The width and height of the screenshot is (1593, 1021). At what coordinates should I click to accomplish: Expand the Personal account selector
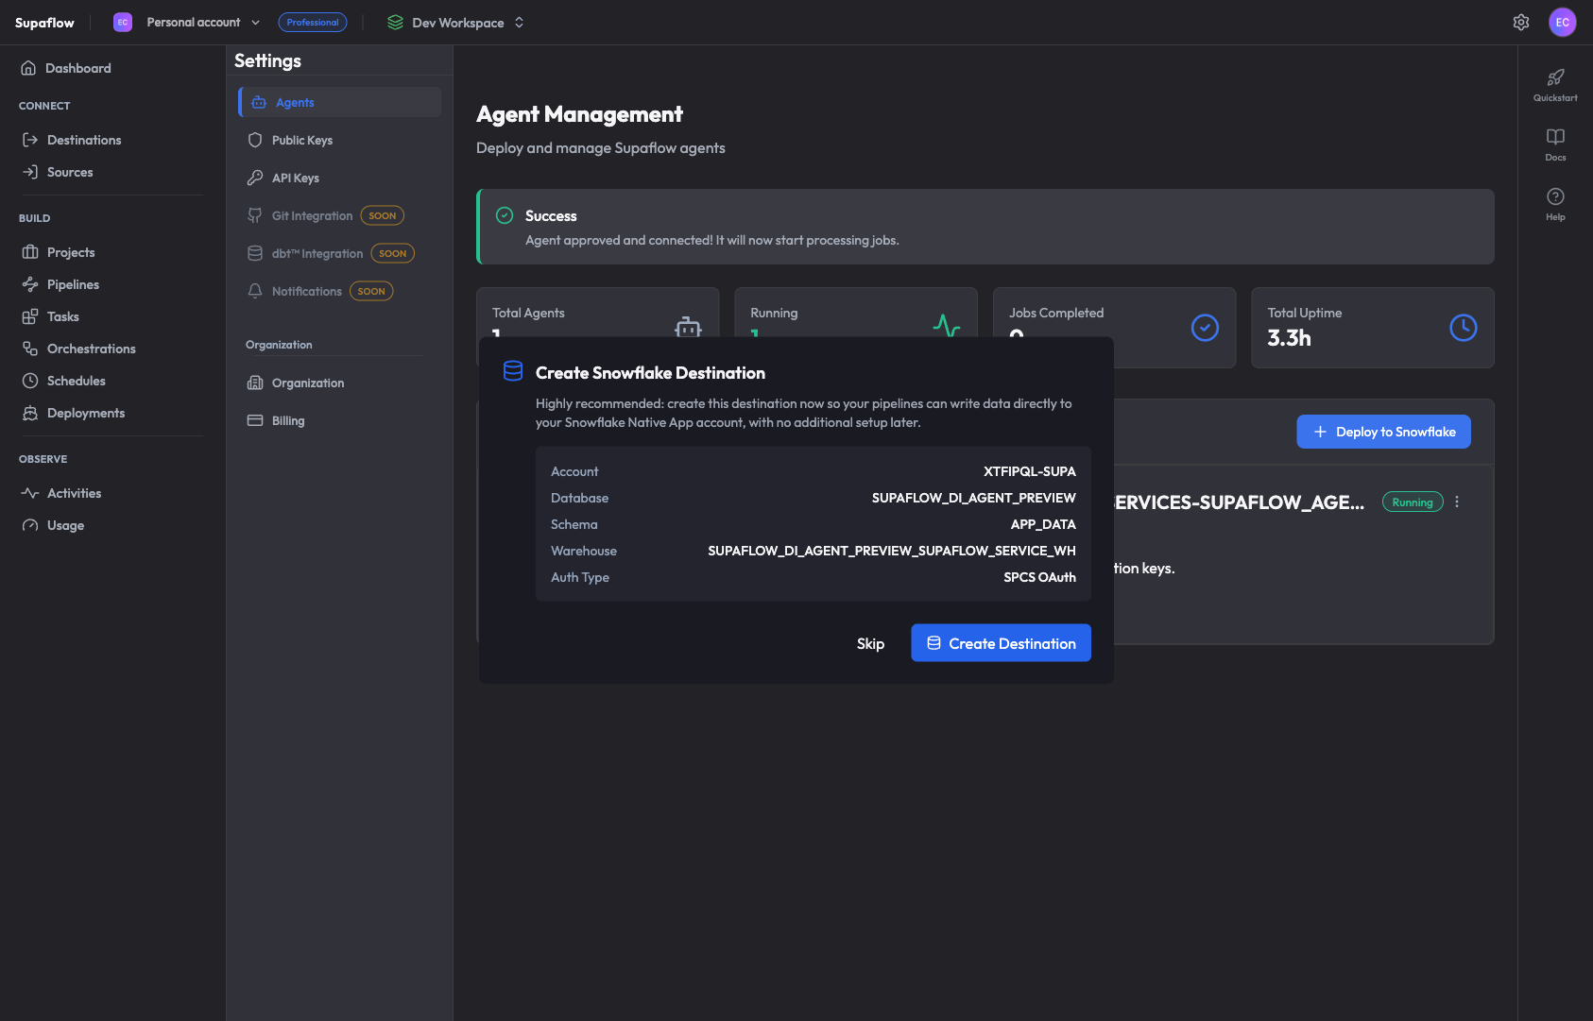255,22
